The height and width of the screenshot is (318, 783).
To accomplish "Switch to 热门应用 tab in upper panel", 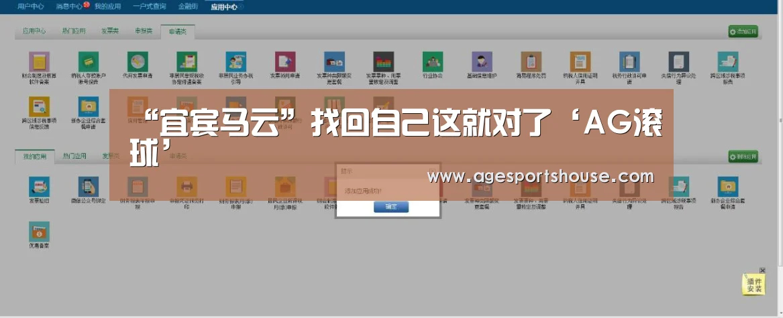I will tap(73, 31).
